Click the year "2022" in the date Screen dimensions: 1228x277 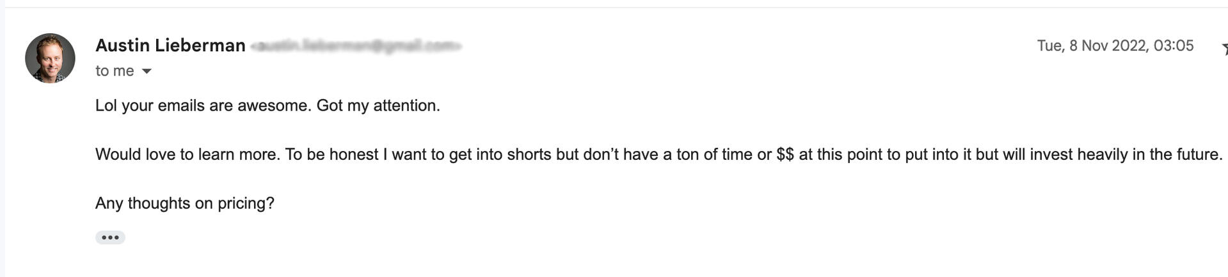[x=1129, y=45]
